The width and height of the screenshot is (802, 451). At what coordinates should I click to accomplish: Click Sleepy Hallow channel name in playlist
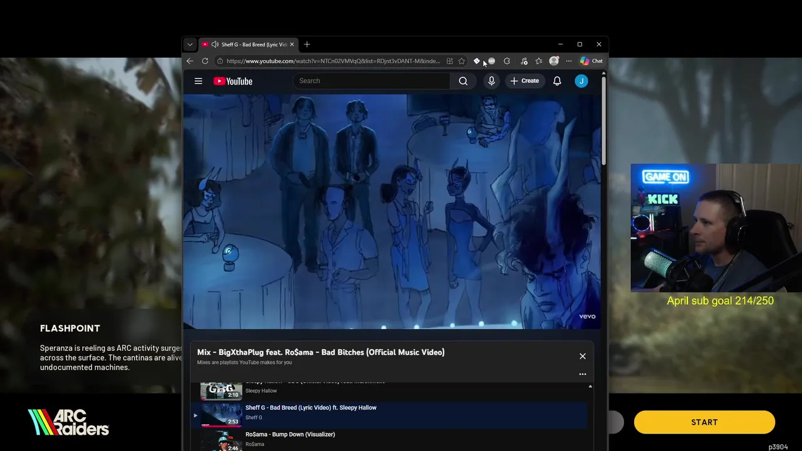[x=261, y=391]
